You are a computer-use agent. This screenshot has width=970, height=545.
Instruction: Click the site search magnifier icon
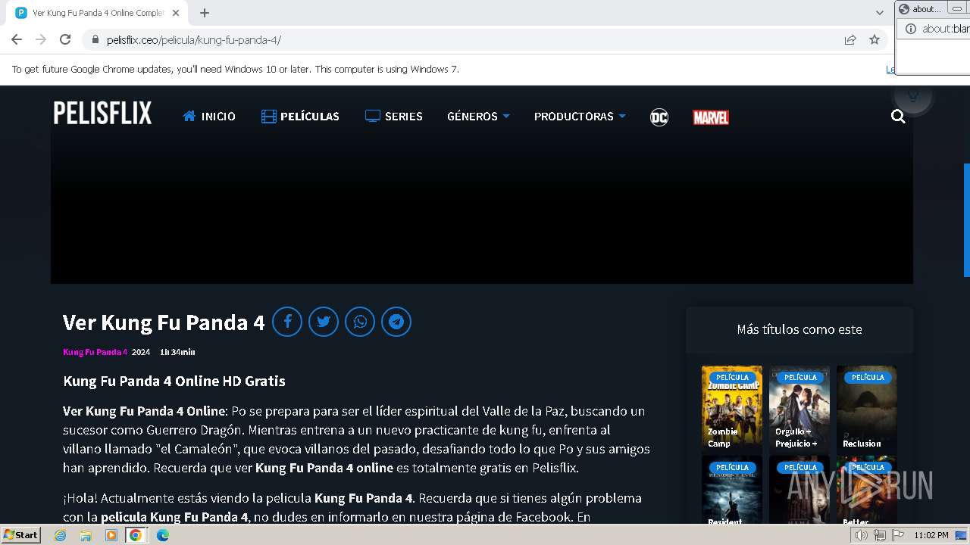pyautogui.click(x=898, y=117)
